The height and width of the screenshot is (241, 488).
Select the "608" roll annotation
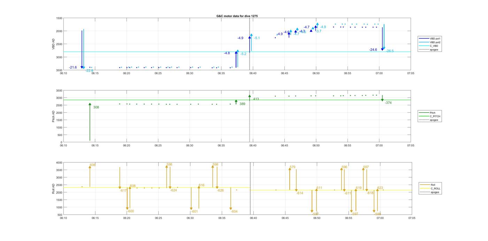133,186
